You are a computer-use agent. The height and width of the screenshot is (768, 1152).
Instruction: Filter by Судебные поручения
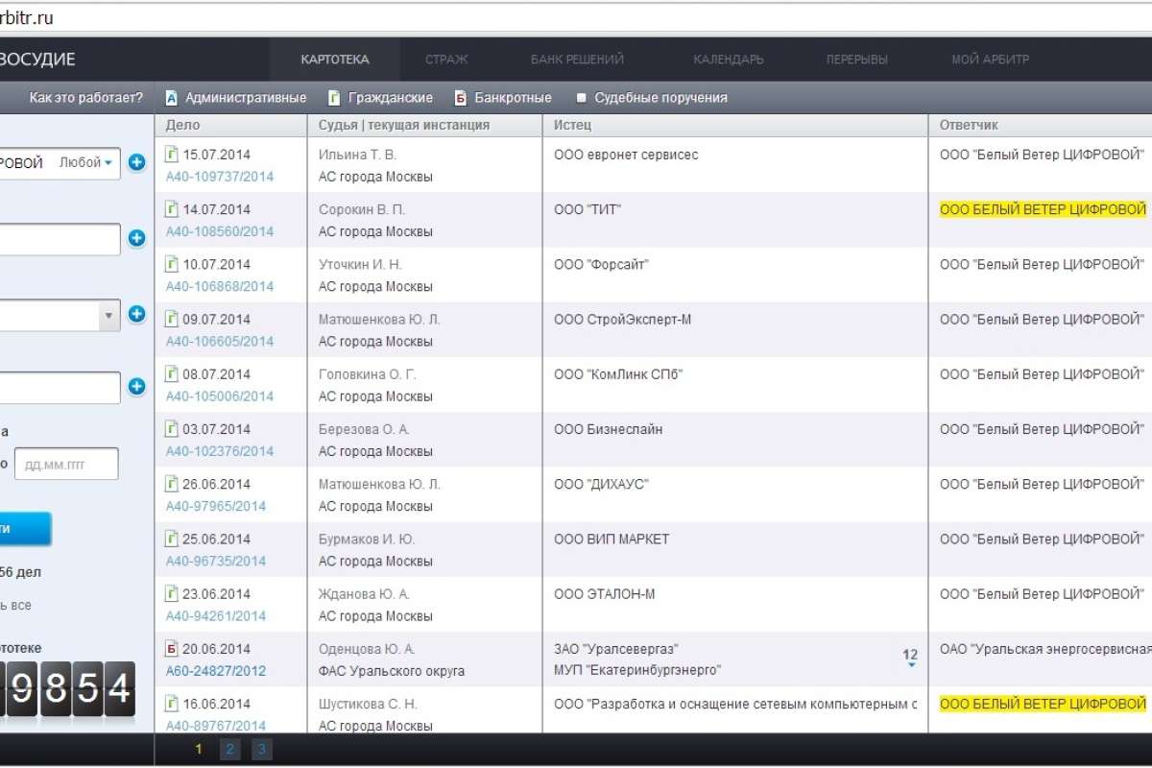click(651, 97)
